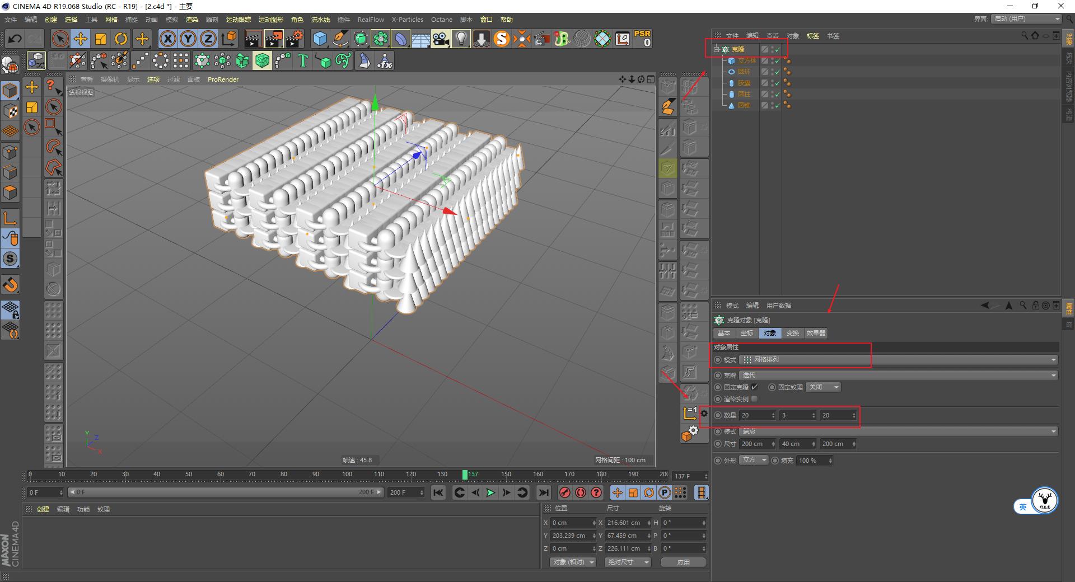Click the Undo icon in the top toolbar
Screen dimensions: 1075x582
(15, 38)
